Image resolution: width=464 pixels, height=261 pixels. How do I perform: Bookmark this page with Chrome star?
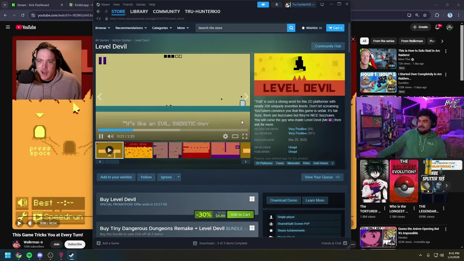click(425, 15)
